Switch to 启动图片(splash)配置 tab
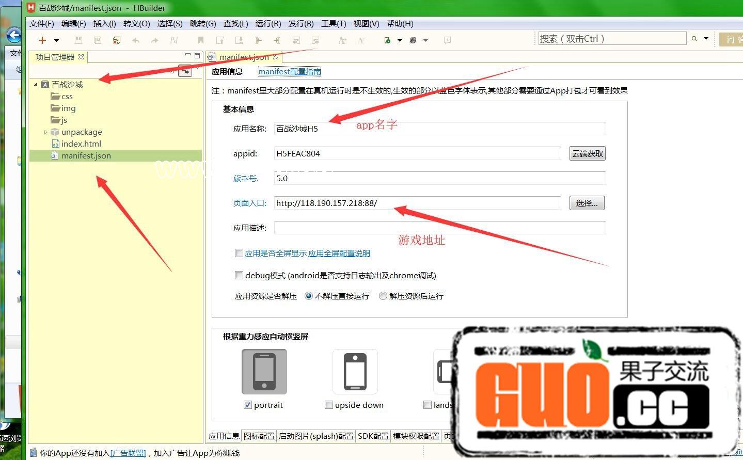 point(317,436)
